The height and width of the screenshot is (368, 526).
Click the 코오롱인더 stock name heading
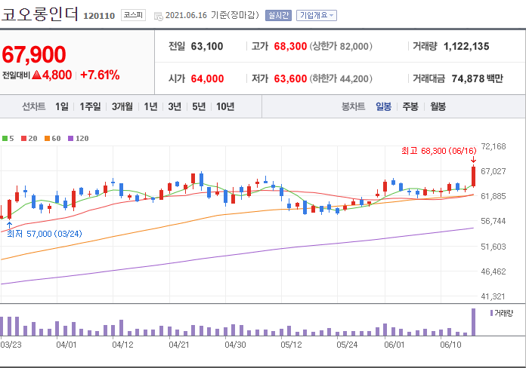(x=39, y=14)
